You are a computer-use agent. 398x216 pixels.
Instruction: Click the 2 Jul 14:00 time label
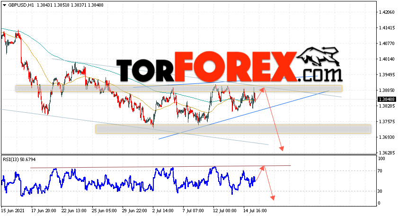pyautogui.click(x=163, y=211)
